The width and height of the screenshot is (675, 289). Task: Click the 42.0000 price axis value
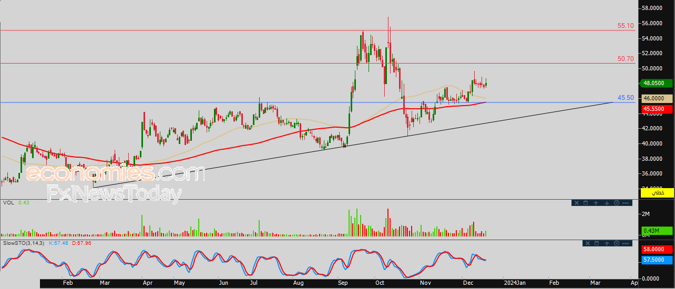click(x=652, y=128)
